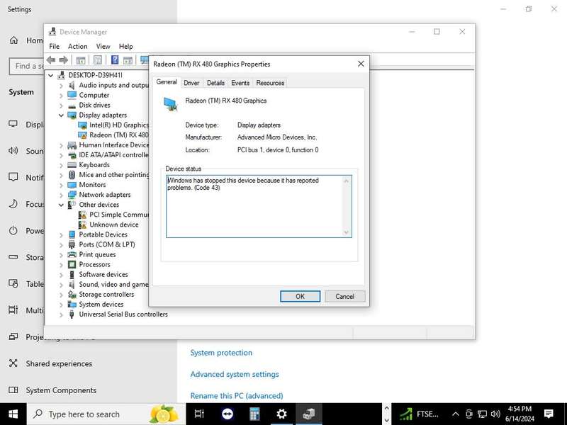The image size is (567, 425).
Task: Click Cancel in the Radeon Properties dialog
Action: coord(344,296)
